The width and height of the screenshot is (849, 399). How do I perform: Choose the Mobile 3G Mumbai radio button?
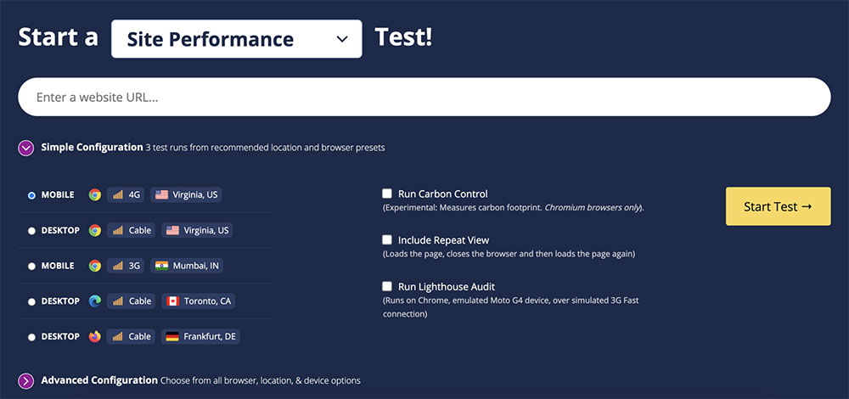point(31,267)
